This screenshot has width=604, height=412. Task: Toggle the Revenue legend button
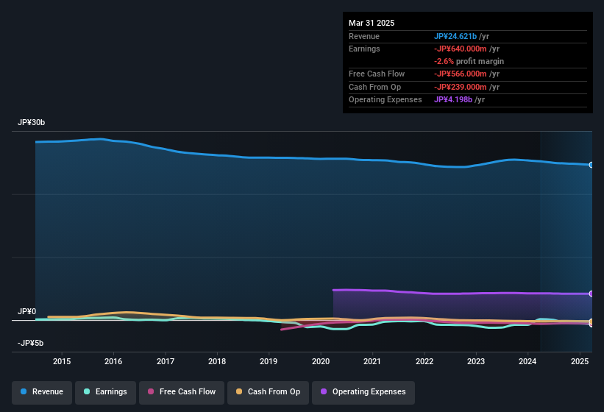point(42,392)
